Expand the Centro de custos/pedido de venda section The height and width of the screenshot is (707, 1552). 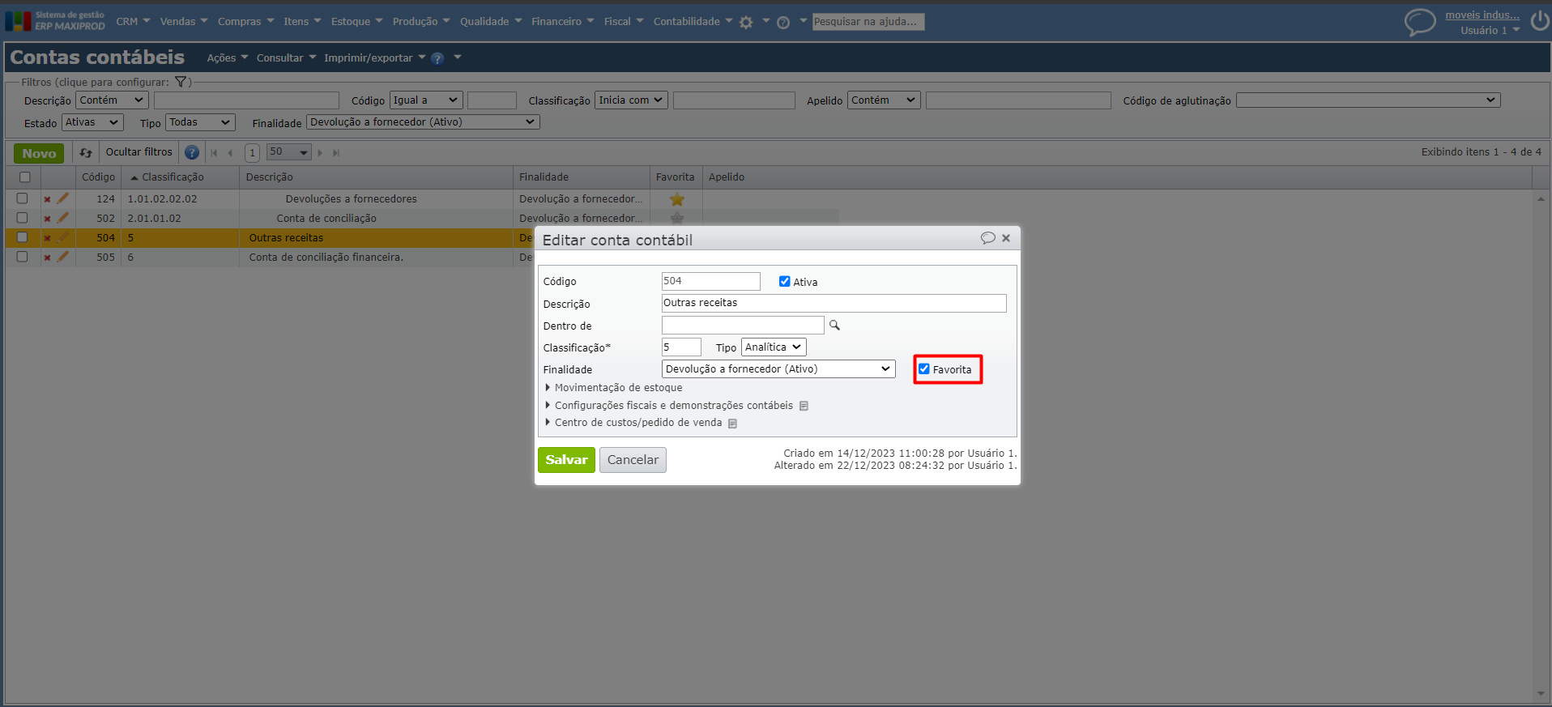[x=633, y=423]
